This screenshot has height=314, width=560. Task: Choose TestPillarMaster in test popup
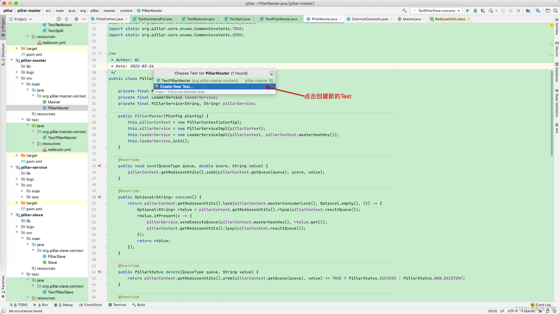click(x=214, y=81)
